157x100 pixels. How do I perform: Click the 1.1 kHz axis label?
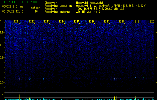(2, 32)
